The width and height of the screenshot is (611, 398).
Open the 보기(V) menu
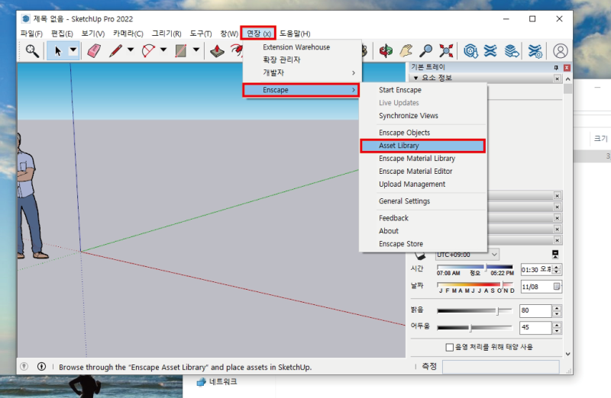92,34
